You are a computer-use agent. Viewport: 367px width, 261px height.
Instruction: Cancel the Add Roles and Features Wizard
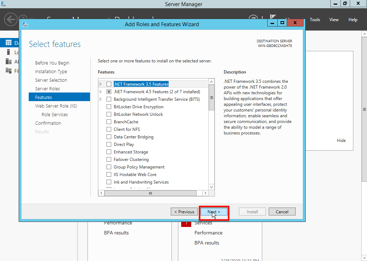282,212
